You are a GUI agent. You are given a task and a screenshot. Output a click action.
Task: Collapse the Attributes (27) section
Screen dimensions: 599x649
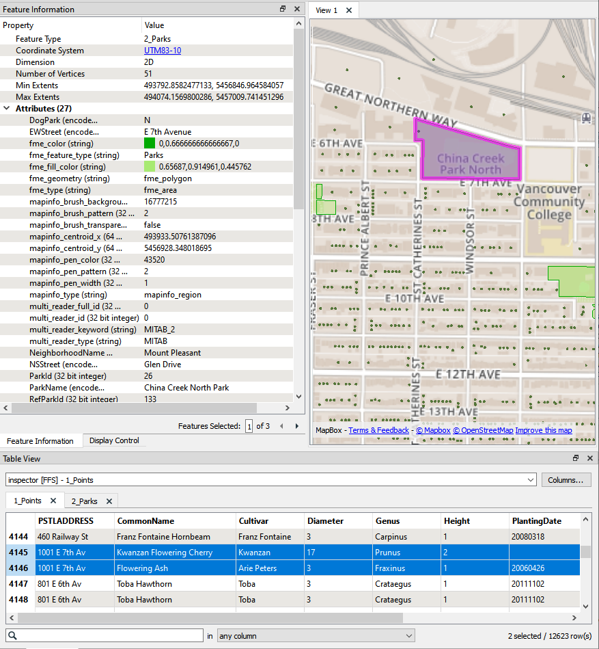(8, 108)
